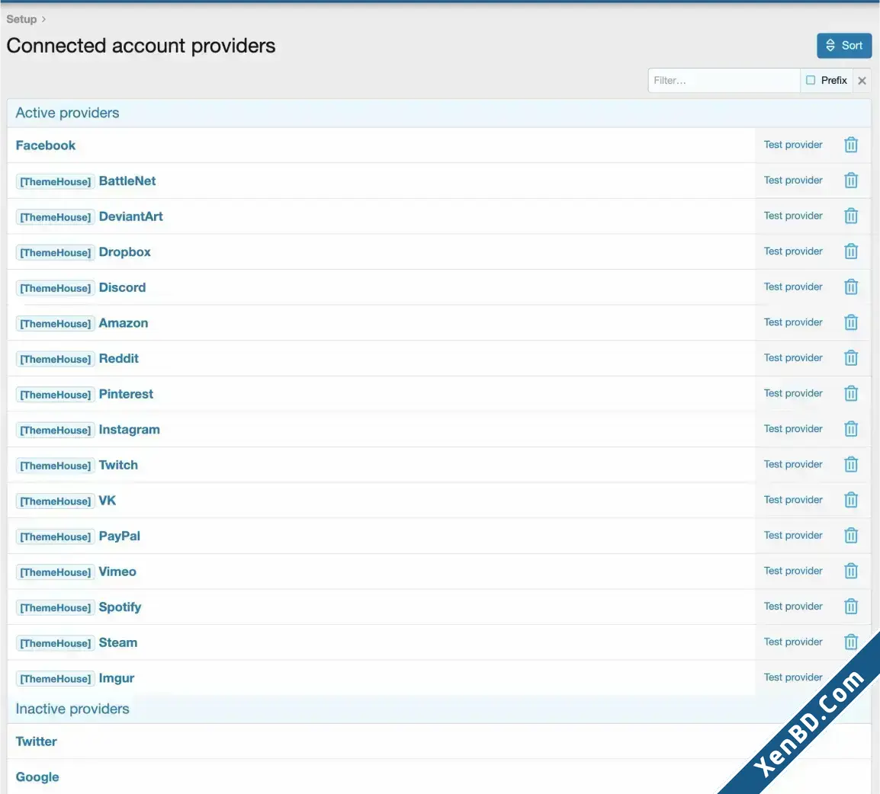The image size is (880, 794).
Task: Open the Discord provider settings
Action: click(122, 288)
